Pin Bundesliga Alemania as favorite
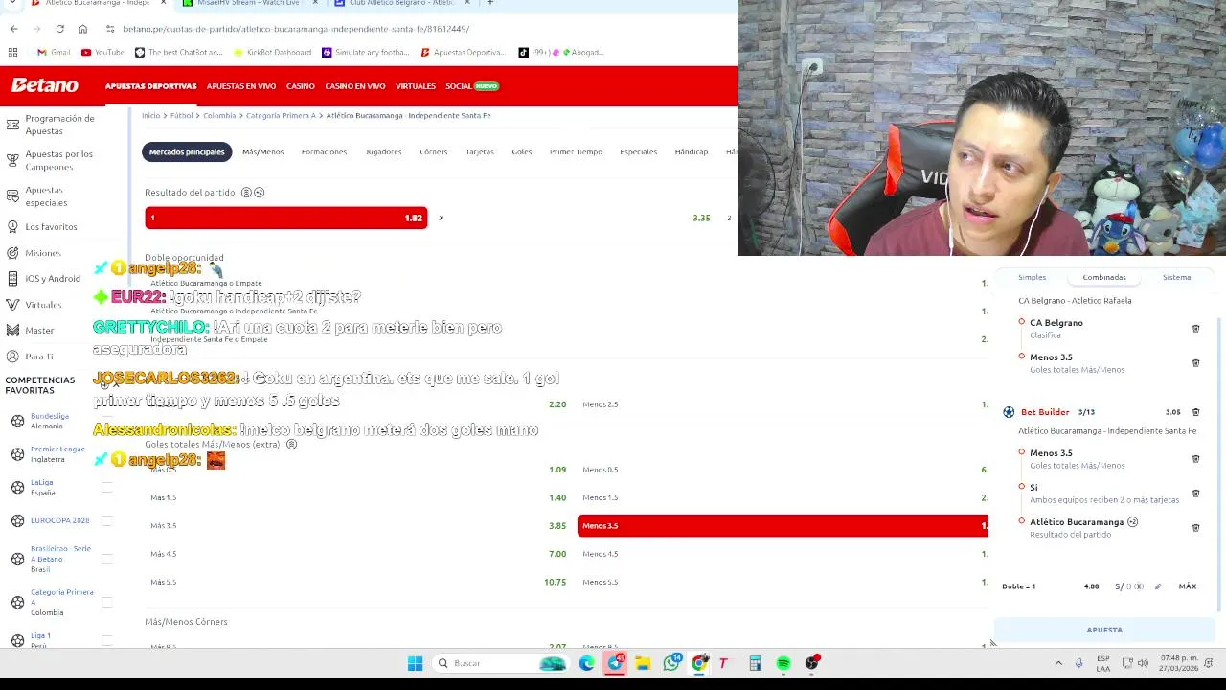1226x690 pixels. click(x=107, y=422)
